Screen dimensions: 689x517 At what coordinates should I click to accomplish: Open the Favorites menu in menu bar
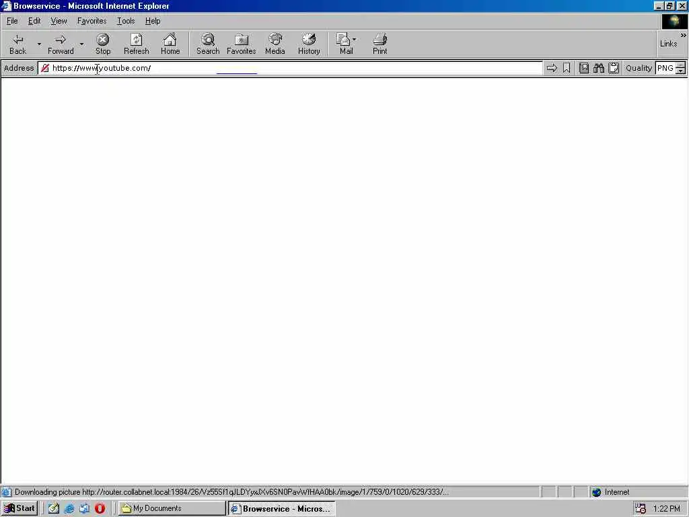point(92,21)
